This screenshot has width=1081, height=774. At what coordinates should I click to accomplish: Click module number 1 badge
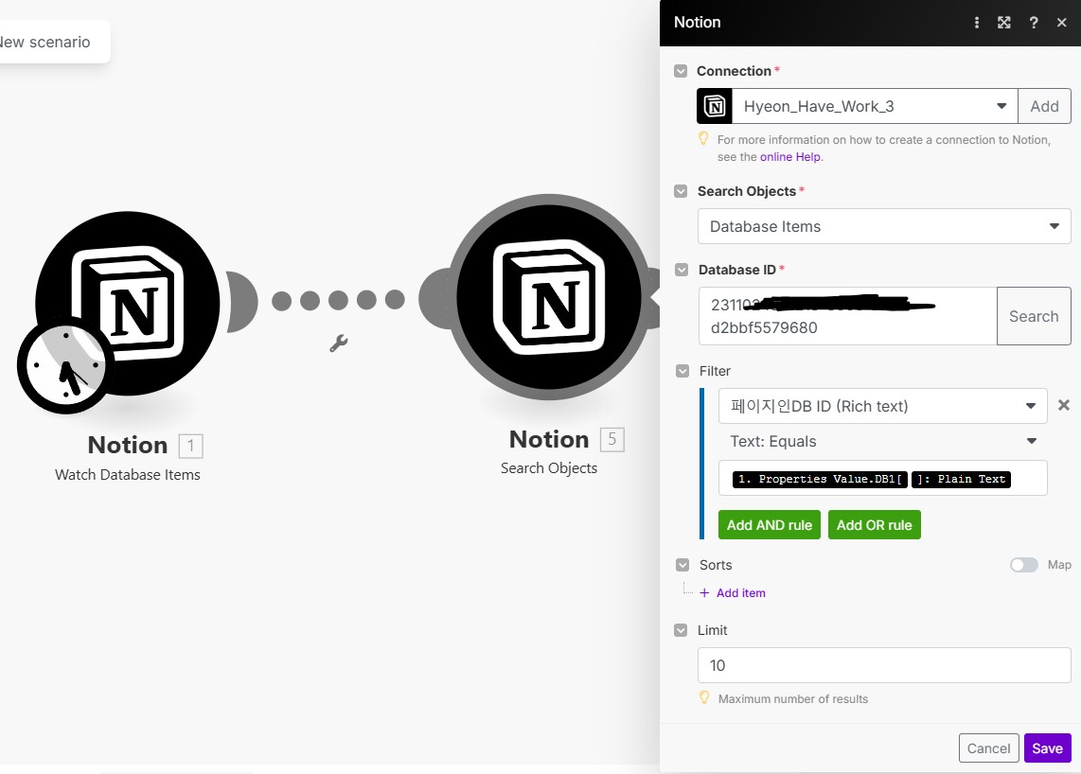(x=191, y=446)
